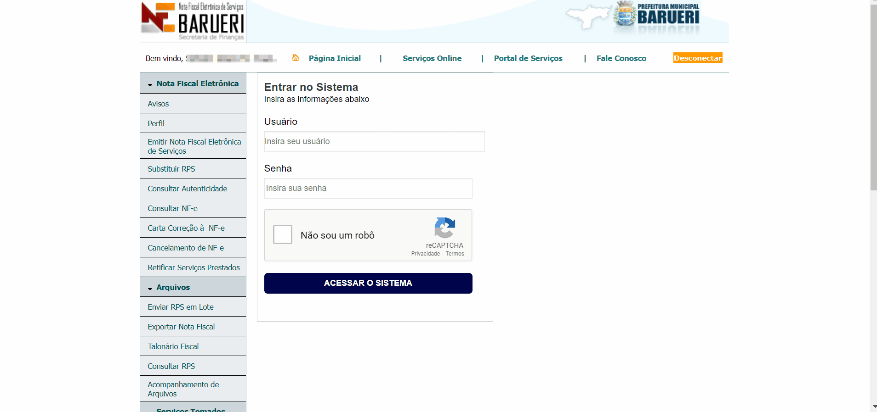Image resolution: width=877 pixels, height=412 pixels.
Task: Open Carta Correção à NF-e
Action: tap(193, 228)
